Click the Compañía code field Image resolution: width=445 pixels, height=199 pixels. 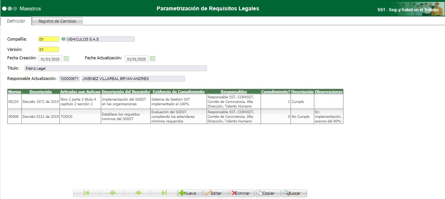pos(49,39)
